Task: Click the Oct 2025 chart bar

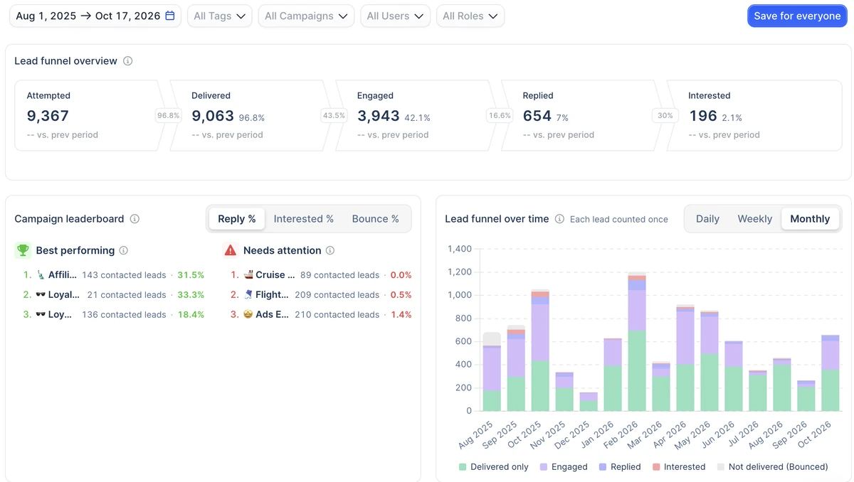Action: (x=540, y=350)
